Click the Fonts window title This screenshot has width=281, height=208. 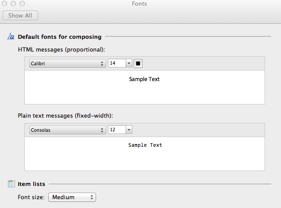click(x=139, y=4)
